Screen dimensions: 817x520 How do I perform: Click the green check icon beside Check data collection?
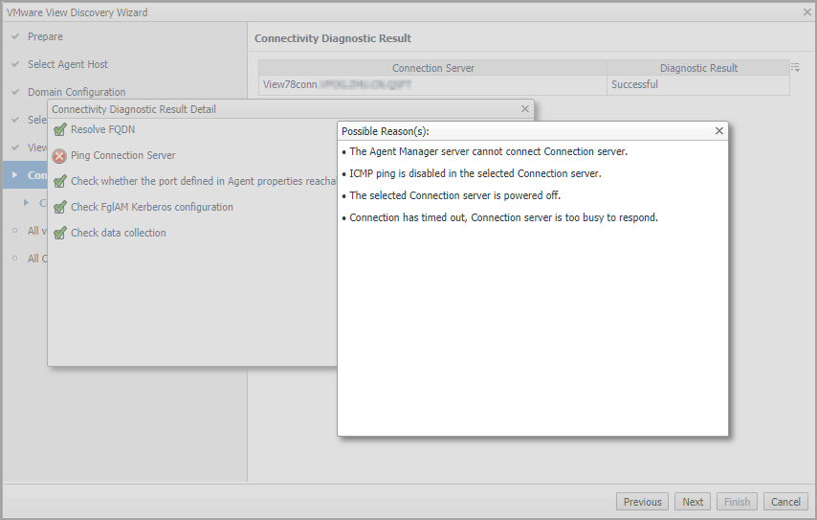[60, 234]
